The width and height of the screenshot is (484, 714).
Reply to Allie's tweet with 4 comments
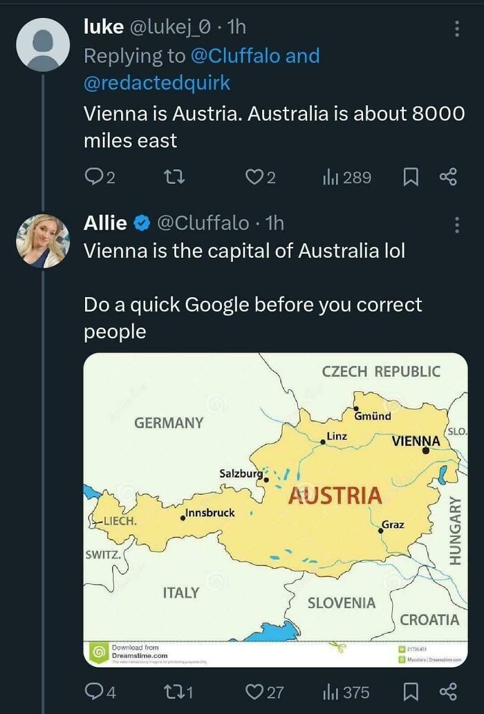pyautogui.click(x=100, y=692)
